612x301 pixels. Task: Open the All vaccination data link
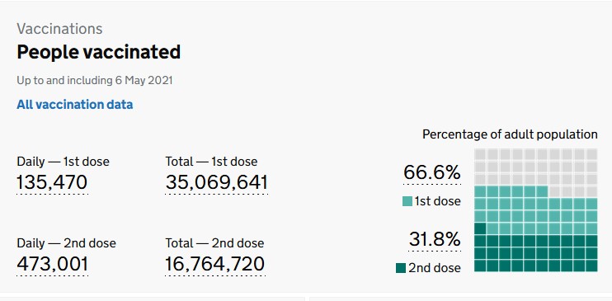(x=75, y=105)
